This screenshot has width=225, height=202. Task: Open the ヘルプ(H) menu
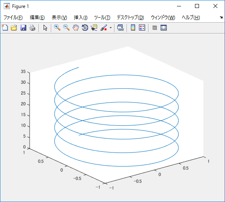tap(191, 18)
